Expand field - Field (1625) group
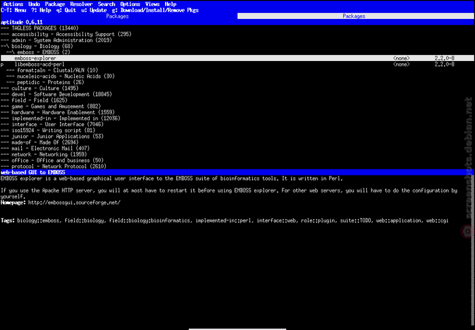This screenshot has height=330, width=475. click(x=34, y=100)
